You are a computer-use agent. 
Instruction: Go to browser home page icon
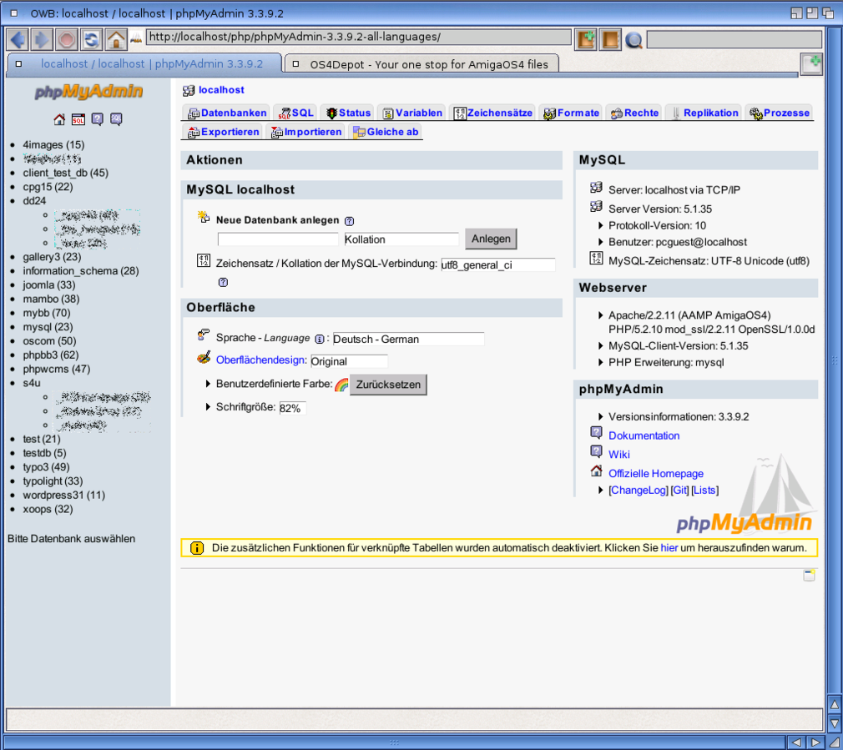pyautogui.click(x=116, y=39)
